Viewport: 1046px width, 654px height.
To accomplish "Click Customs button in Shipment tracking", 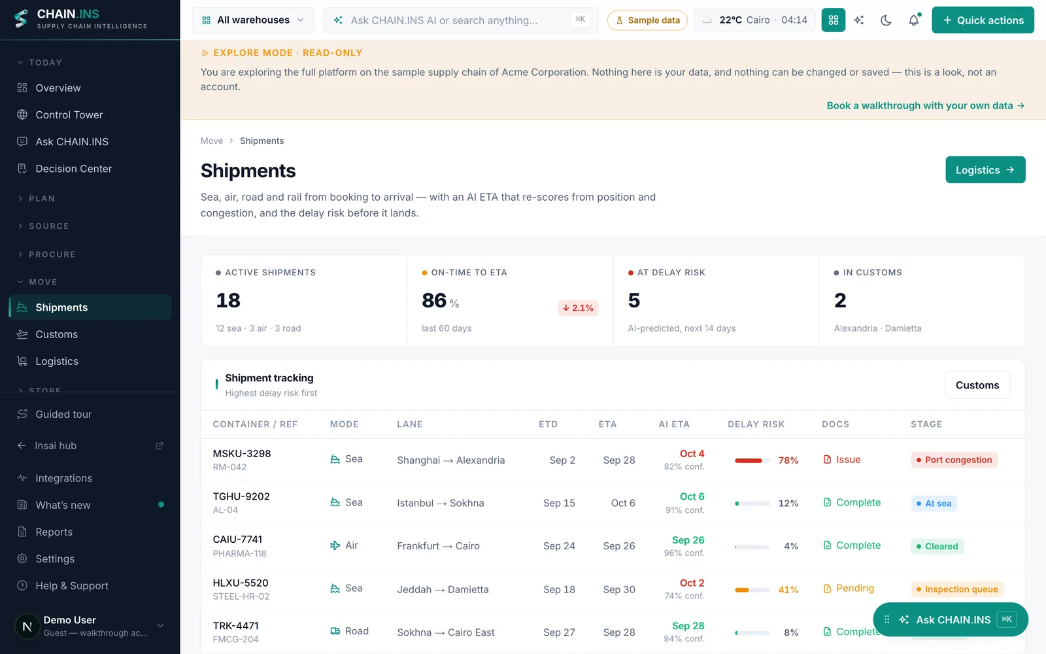I will pos(977,385).
